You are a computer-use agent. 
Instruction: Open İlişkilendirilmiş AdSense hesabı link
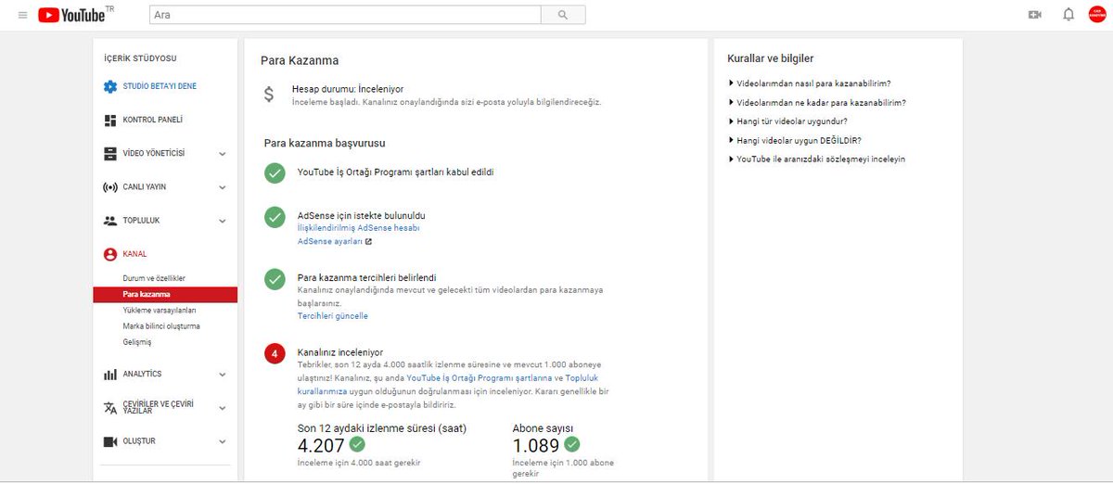tap(359, 228)
